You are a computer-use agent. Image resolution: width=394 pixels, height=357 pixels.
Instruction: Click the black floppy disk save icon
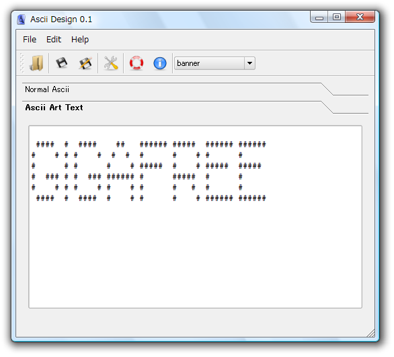coord(62,63)
